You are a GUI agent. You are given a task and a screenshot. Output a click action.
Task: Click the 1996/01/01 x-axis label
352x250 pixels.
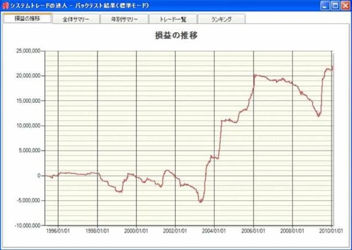pyautogui.click(x=58, y=231)
